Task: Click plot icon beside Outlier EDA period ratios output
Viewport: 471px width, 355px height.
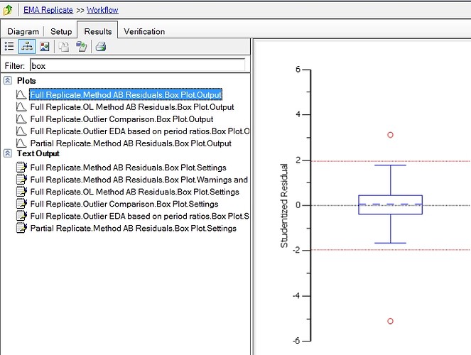Action: point(21,131)
